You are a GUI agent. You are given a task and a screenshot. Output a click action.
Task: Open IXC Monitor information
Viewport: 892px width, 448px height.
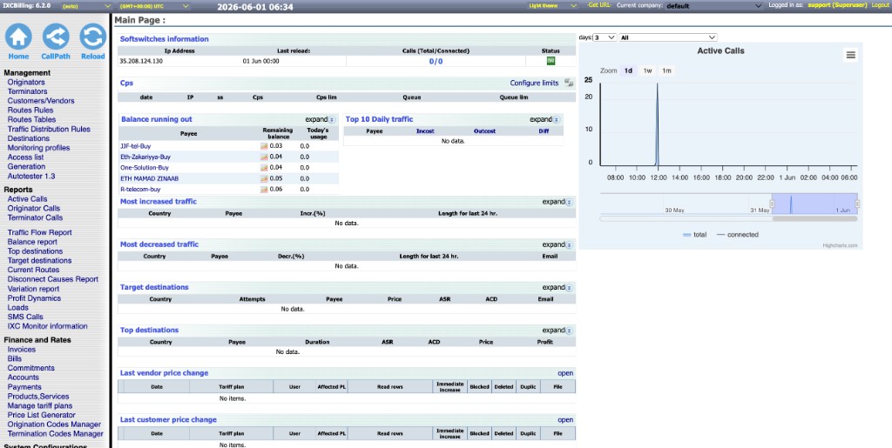pos(47,326)
